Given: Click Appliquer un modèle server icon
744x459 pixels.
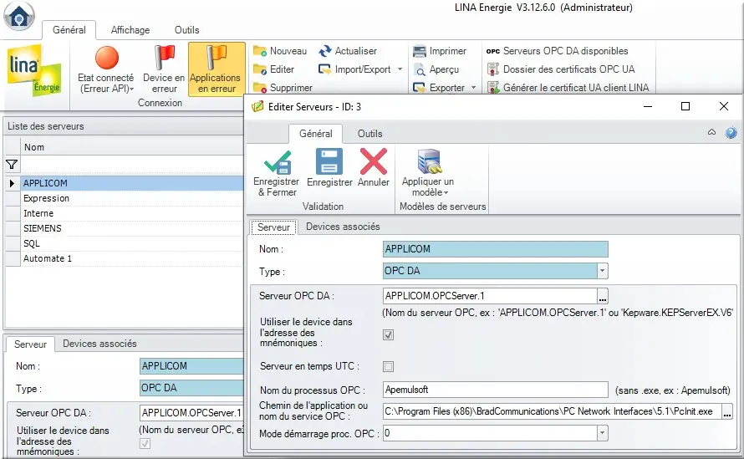Looking at the screenshot, I should coord(430,161).
